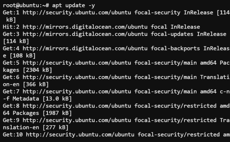230x142 pixels.
Task: Click 'focal-backports' text on Get:4 line
Action: (x=175, y=49)
